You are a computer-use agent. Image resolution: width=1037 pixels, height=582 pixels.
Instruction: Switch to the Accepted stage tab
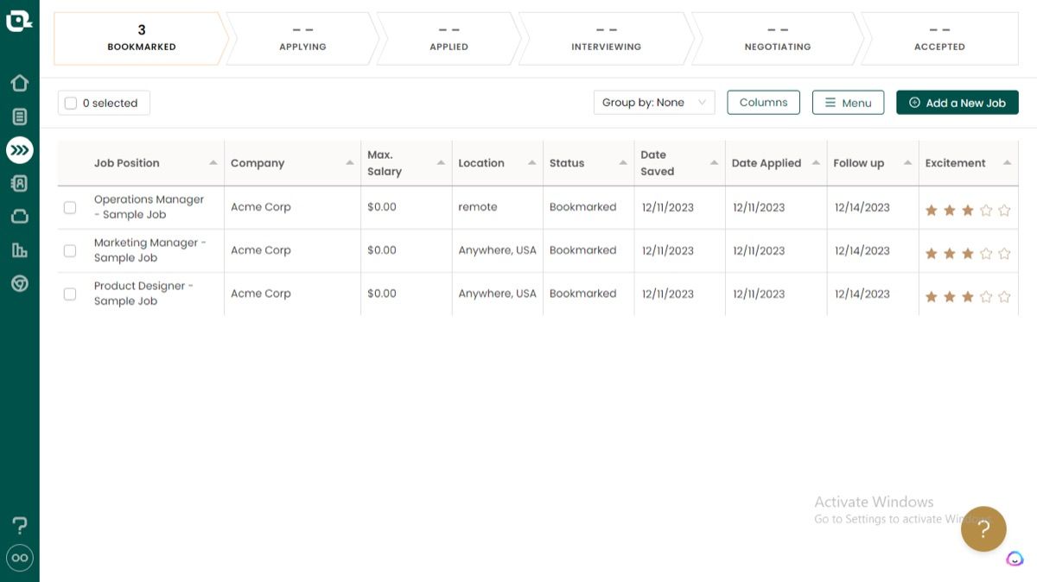(x=939, y=39)
